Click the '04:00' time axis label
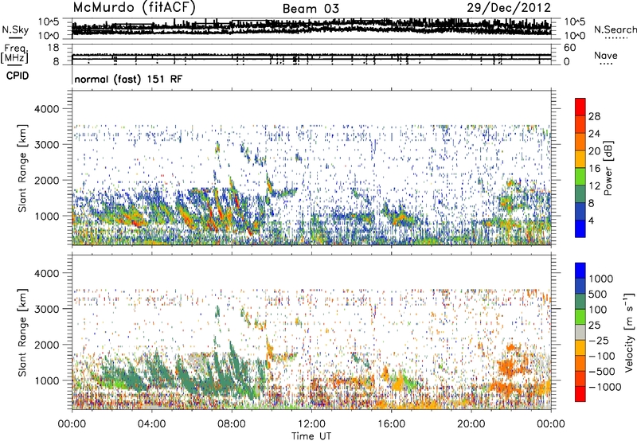This screenshot has width=637, height=441. point(151,424)
